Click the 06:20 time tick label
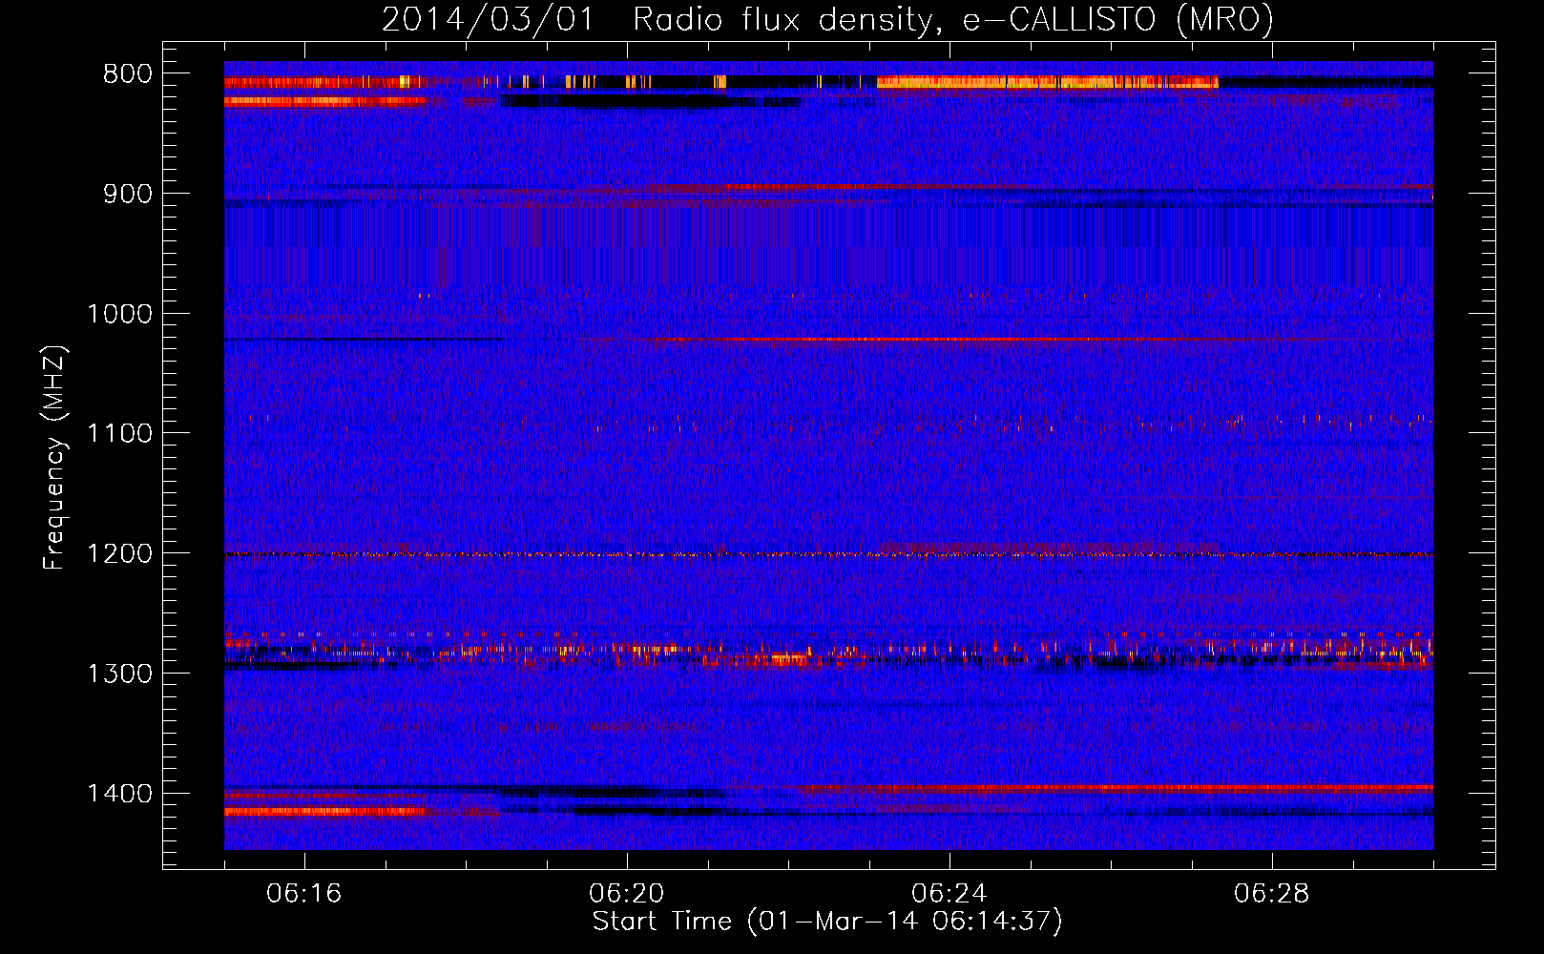This screenshot has width=1544, height=954. [627, 894]
